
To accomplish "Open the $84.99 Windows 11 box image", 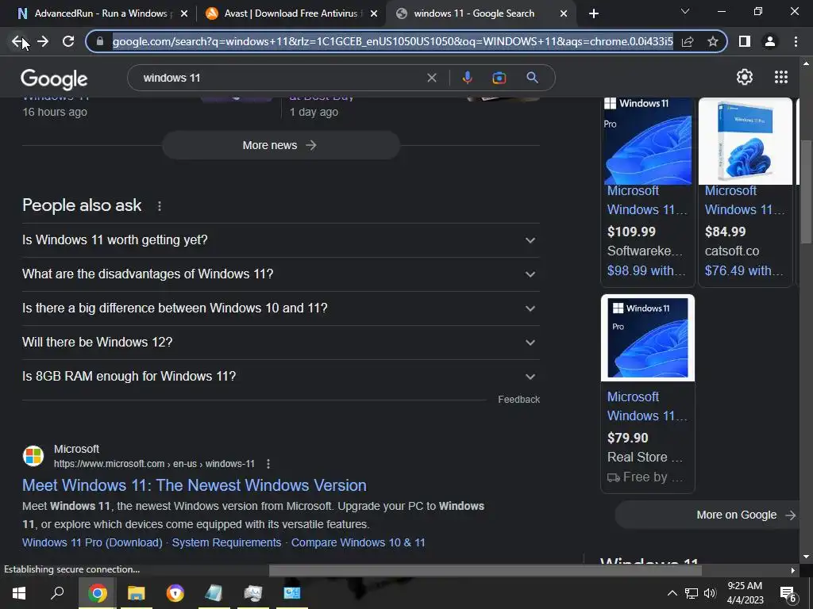I will [x=745, y=141].
